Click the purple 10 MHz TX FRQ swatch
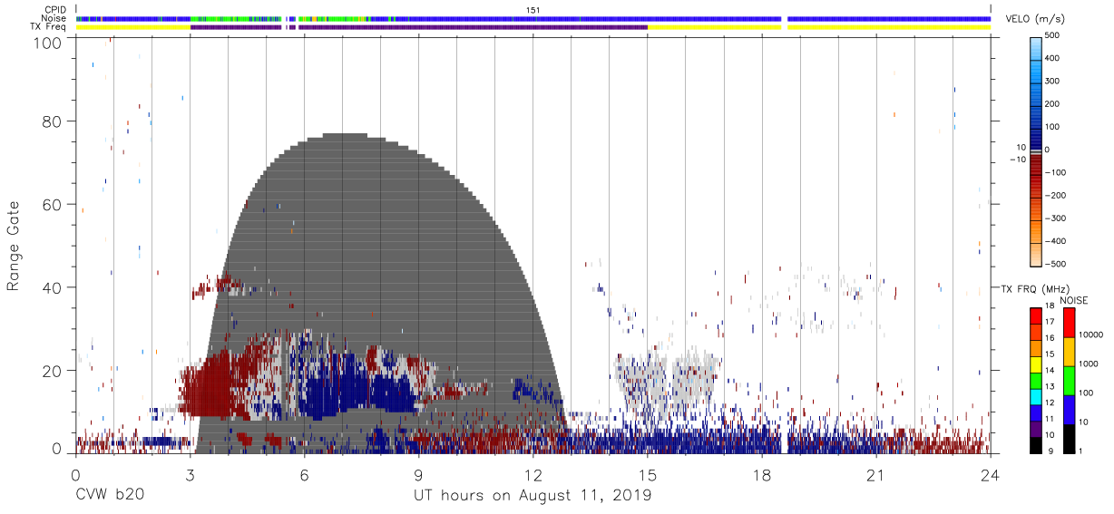 (1037, 429)
